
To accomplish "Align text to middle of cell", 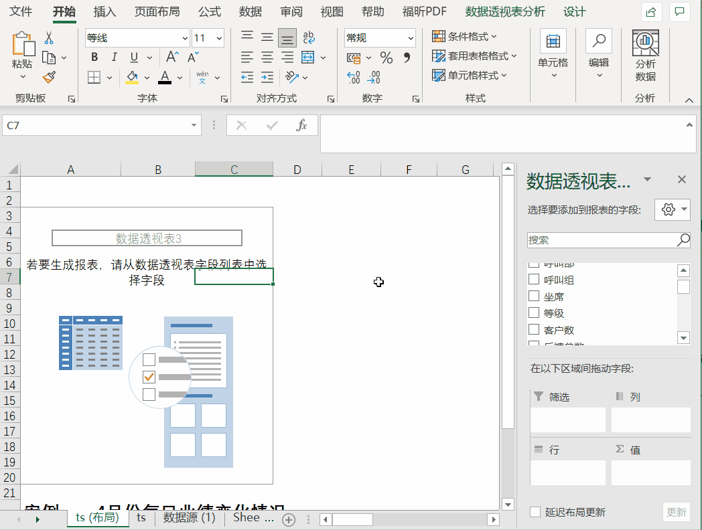I will coord(267,37).
